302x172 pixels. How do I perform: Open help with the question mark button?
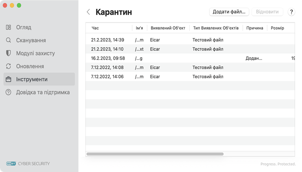(x=291, y=12)
